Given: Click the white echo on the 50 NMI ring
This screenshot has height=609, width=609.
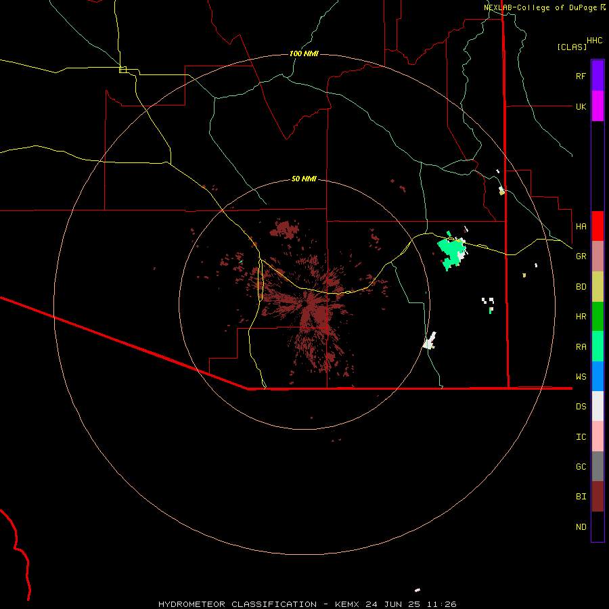Looking at the screenshot, I should point(430,341).
